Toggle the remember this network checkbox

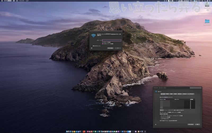103,44
